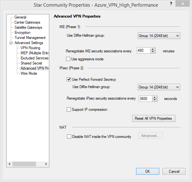
Task: Select Advanced VPN Properties tree item
Action: point(35,68)
